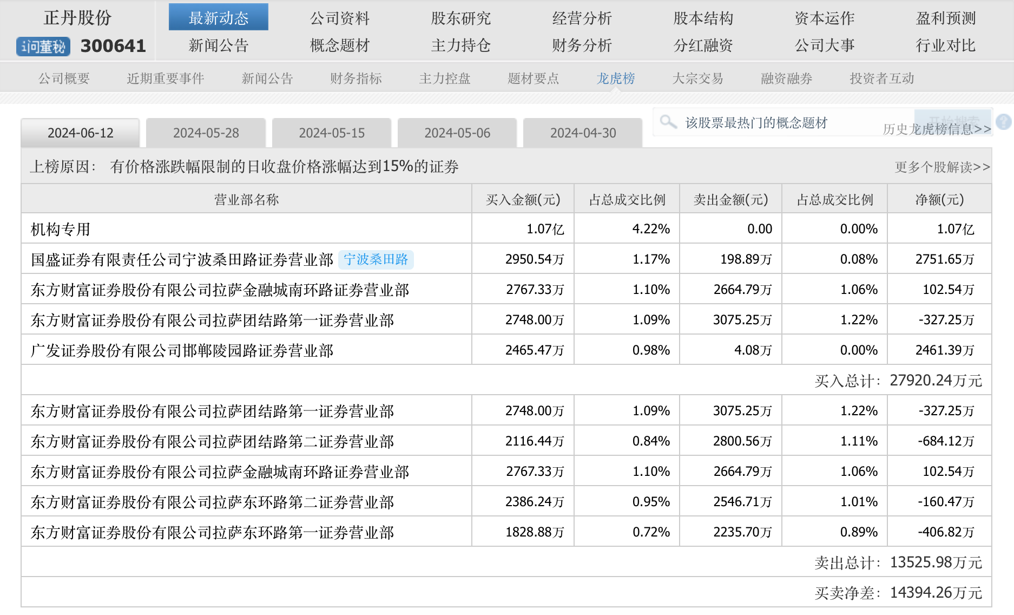The width and height of the screenshot is (1014, 615).
Task: Click the 公司概要 sub-tab
Action: (x=64, y=78)
